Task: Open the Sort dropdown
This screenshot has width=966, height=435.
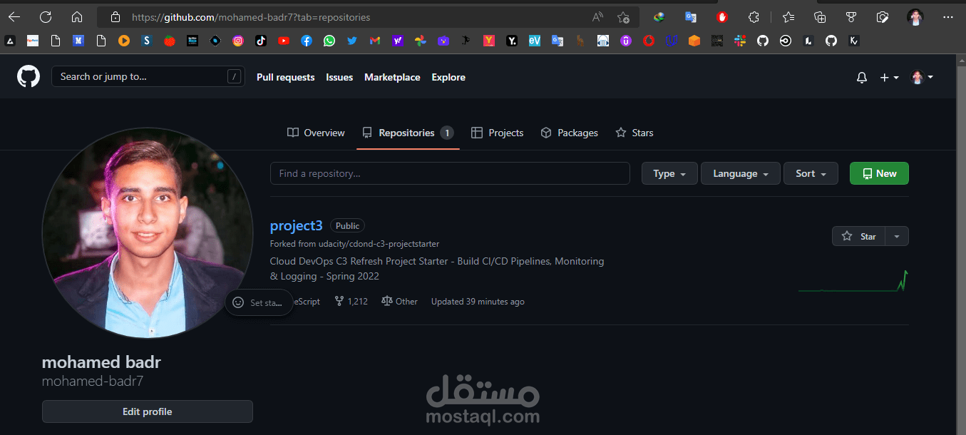Action: click(811, 173)
